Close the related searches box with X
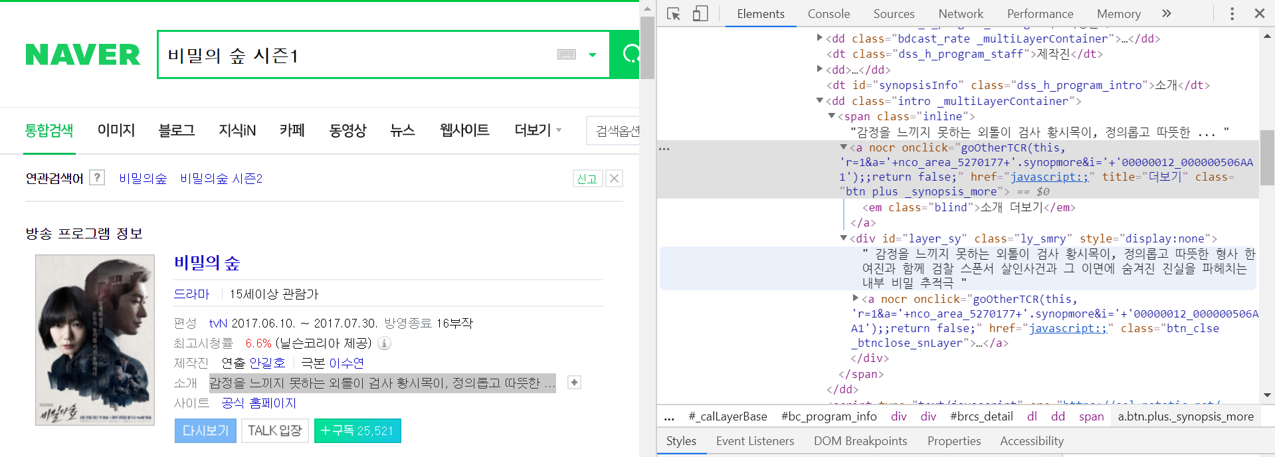Viewport: 1275px width, 457px height. [x=614, y=179]
